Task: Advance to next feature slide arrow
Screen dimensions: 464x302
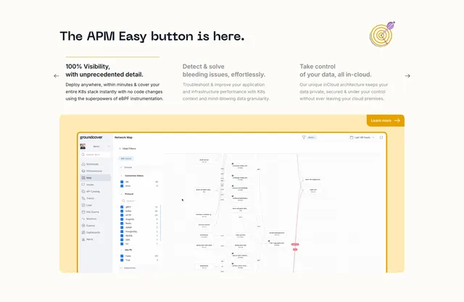Action: [x=407, y=76]
